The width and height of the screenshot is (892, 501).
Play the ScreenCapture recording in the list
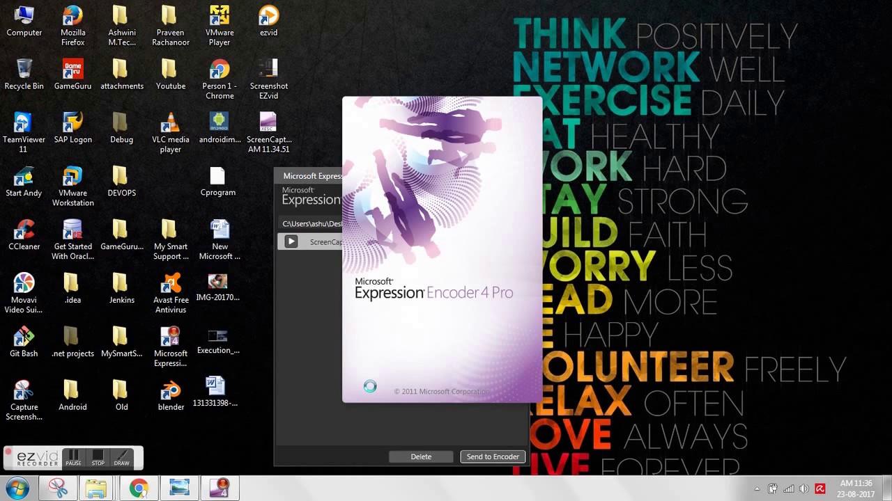[x=291, y=241]
